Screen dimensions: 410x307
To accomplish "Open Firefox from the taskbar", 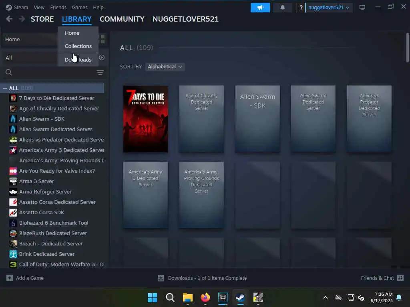I will coord(205,297).
